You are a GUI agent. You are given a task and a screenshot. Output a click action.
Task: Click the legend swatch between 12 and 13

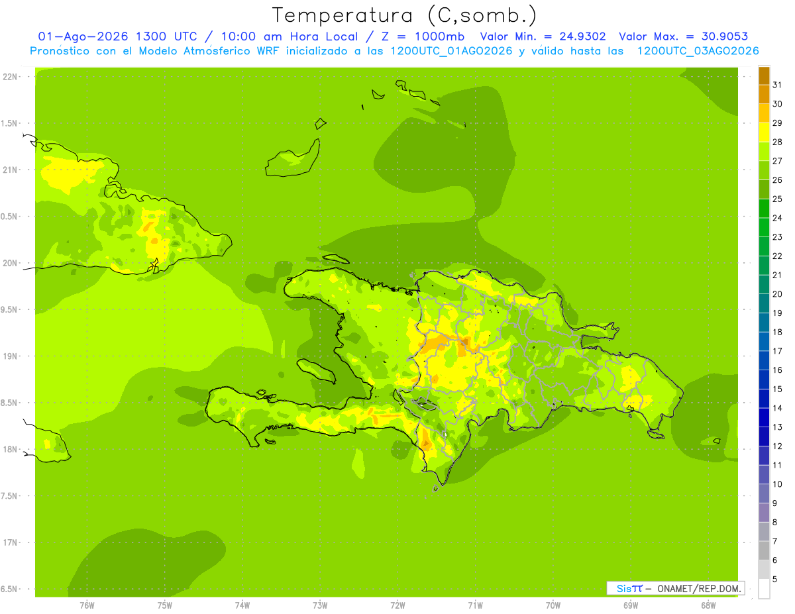[764, 436]
